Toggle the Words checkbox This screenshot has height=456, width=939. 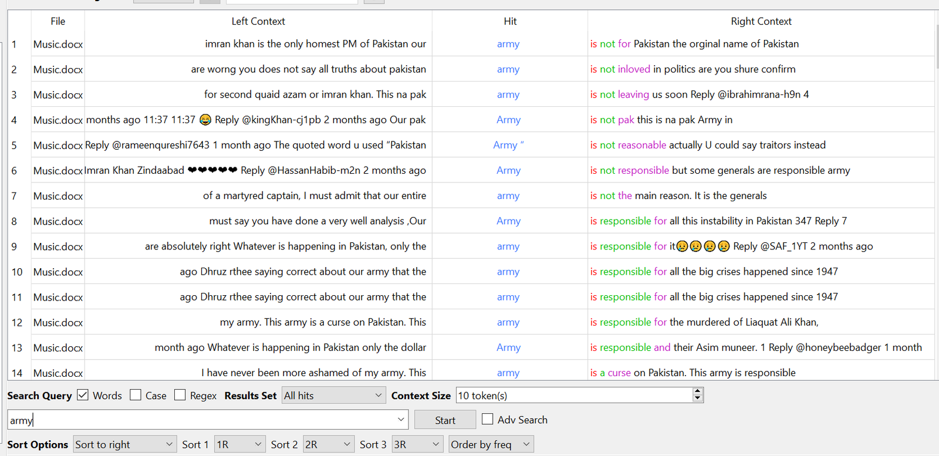coord(83,395)
